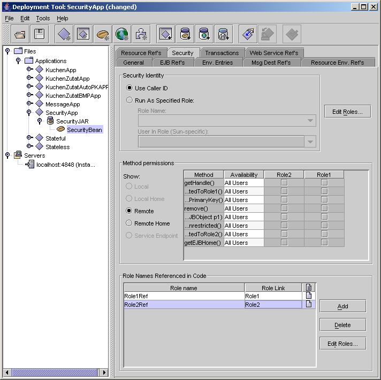Click the Files folder icon in tree
Image resolution: width=381 pixels, height=380 pixels.
point(18,51)
